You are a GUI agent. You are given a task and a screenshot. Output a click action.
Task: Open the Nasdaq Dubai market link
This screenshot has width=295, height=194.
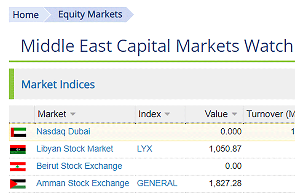tap(63, 131)
